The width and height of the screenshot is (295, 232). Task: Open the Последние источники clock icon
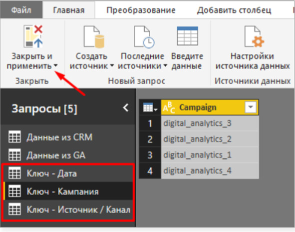click(x=144, y=37)
